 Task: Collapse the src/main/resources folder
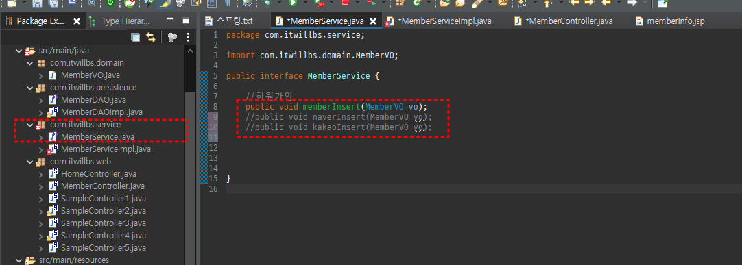19,260
